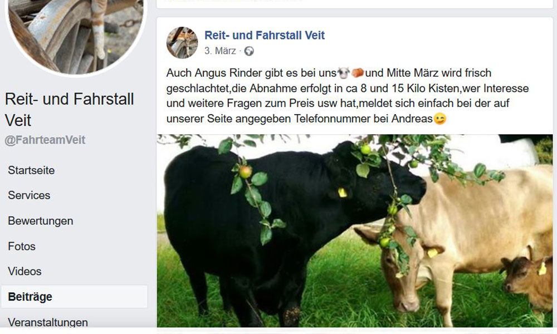The height and width of the screenshot is (334, 557).
Task: Open the 3. März post timestamp
Action: tap(220, 51)
